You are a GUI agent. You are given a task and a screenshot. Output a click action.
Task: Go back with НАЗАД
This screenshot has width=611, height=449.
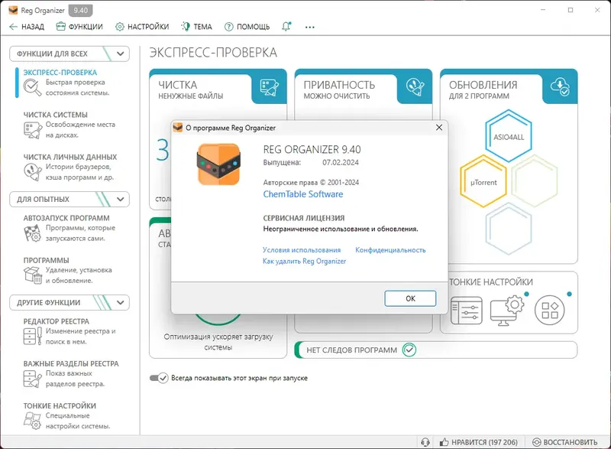tap(27, 27)
